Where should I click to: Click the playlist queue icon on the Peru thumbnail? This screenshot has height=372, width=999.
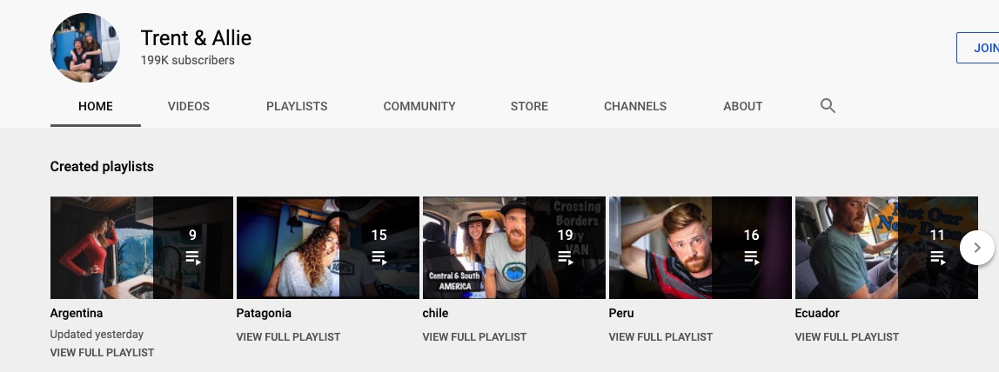[x=751, y=257]
